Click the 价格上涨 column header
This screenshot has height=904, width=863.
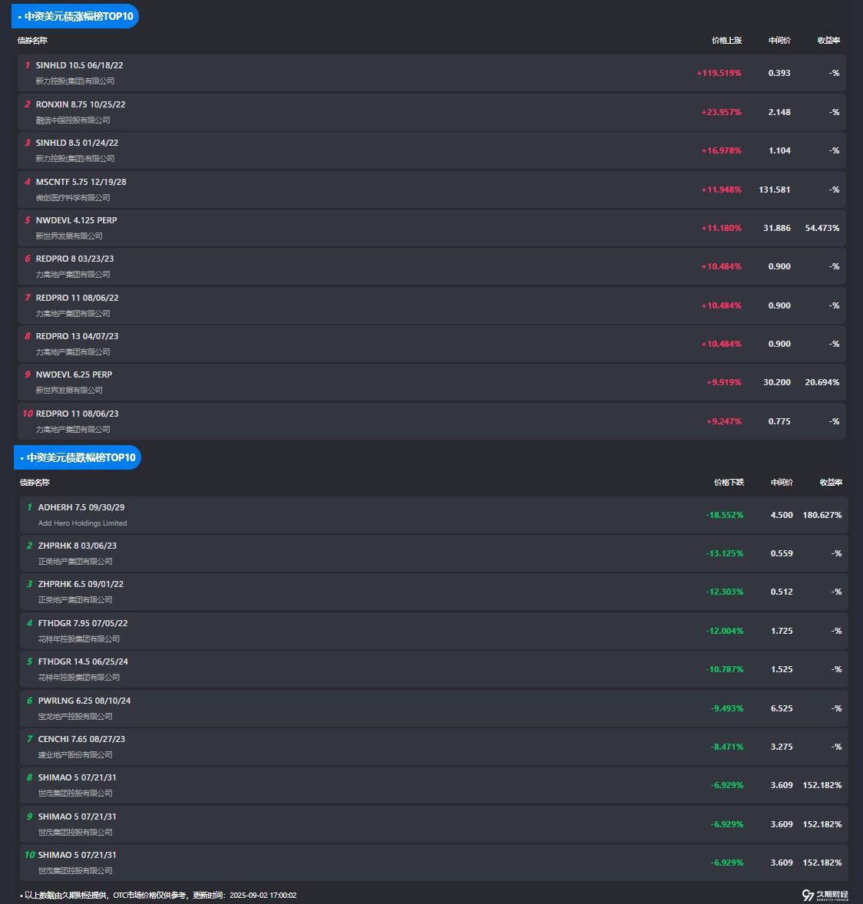(x=726, y=41)
